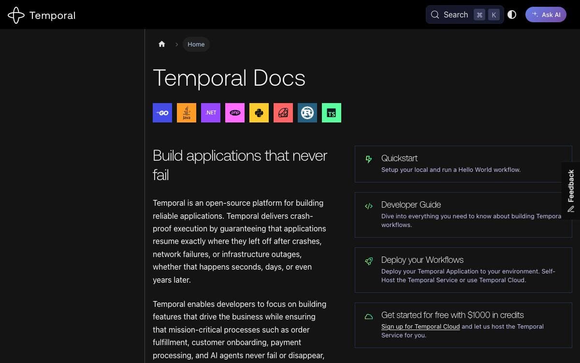Select the Home breadcrumb item
This screenshot has width=580, height=363.
[x=196, y=44]
